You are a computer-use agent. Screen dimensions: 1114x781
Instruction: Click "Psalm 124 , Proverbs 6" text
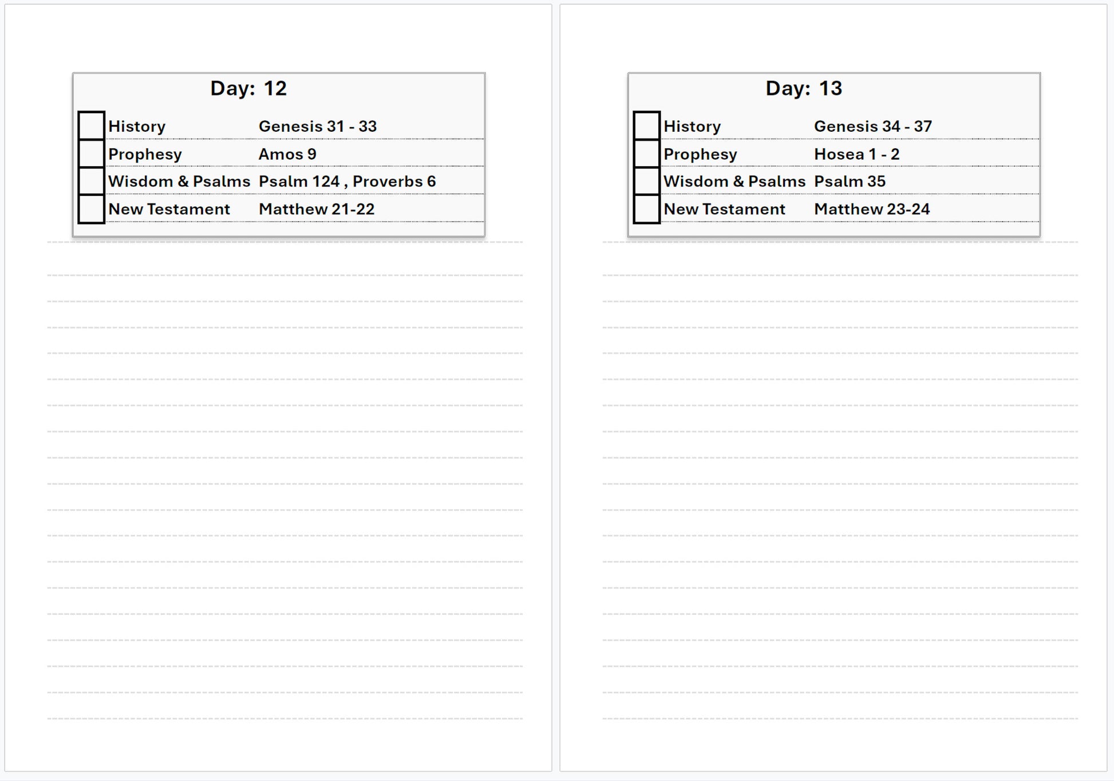(x=347, y=182)
